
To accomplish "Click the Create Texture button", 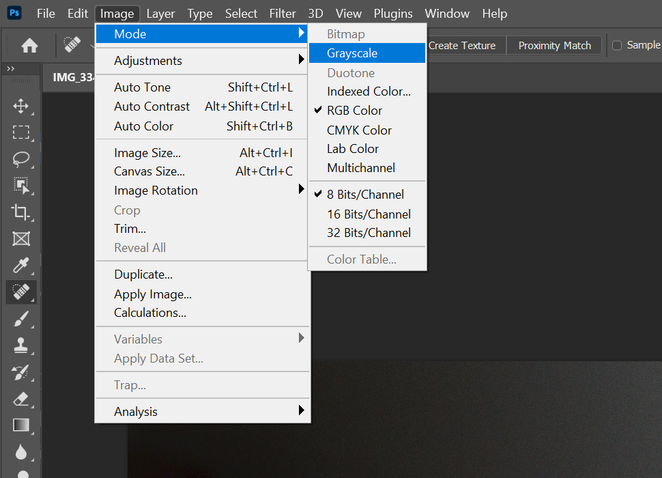I will point(462,46).
